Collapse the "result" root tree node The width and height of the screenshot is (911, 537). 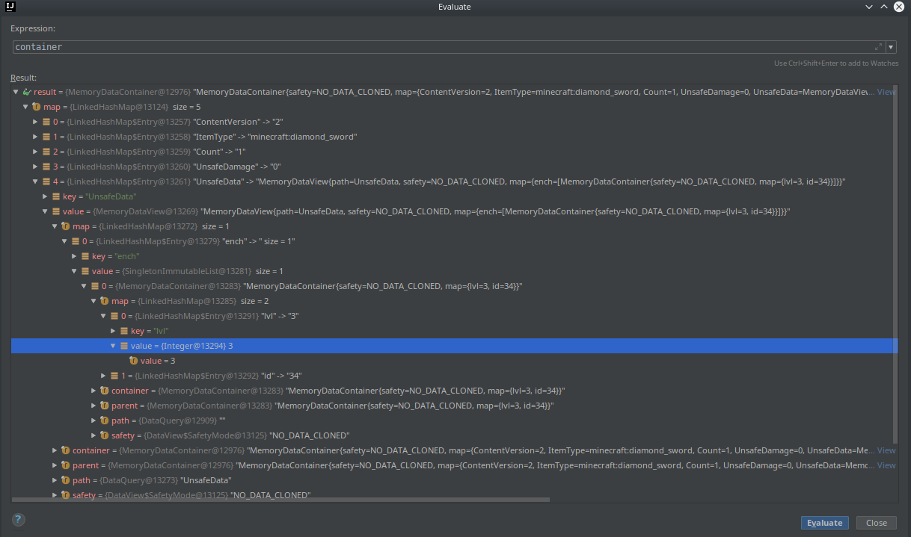pyautogui.click(x=15, y=91)
